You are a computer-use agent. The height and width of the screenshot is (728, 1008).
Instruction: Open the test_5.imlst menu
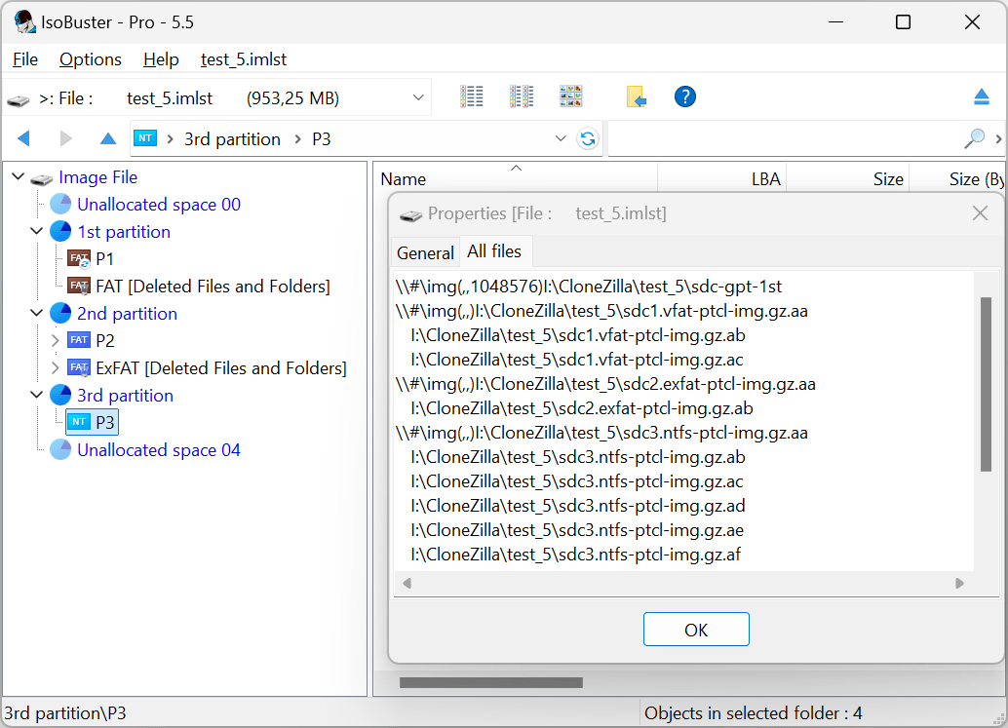243,59
